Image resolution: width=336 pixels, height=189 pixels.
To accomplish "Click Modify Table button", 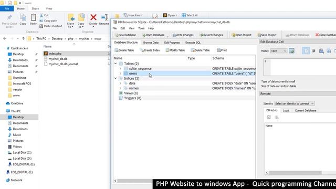I will (x=175, y=50).
